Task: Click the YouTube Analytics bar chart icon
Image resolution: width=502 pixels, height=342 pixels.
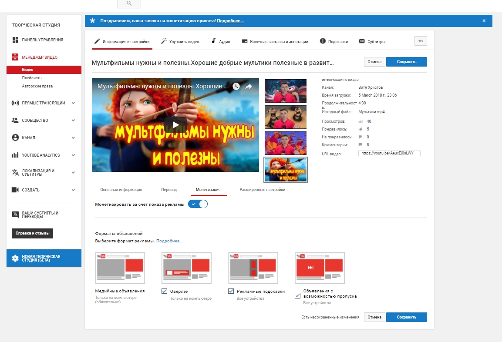Action: coord(15,155)
